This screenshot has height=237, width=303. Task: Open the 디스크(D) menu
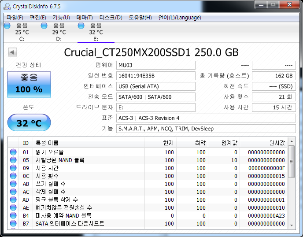tap(111, 18)
